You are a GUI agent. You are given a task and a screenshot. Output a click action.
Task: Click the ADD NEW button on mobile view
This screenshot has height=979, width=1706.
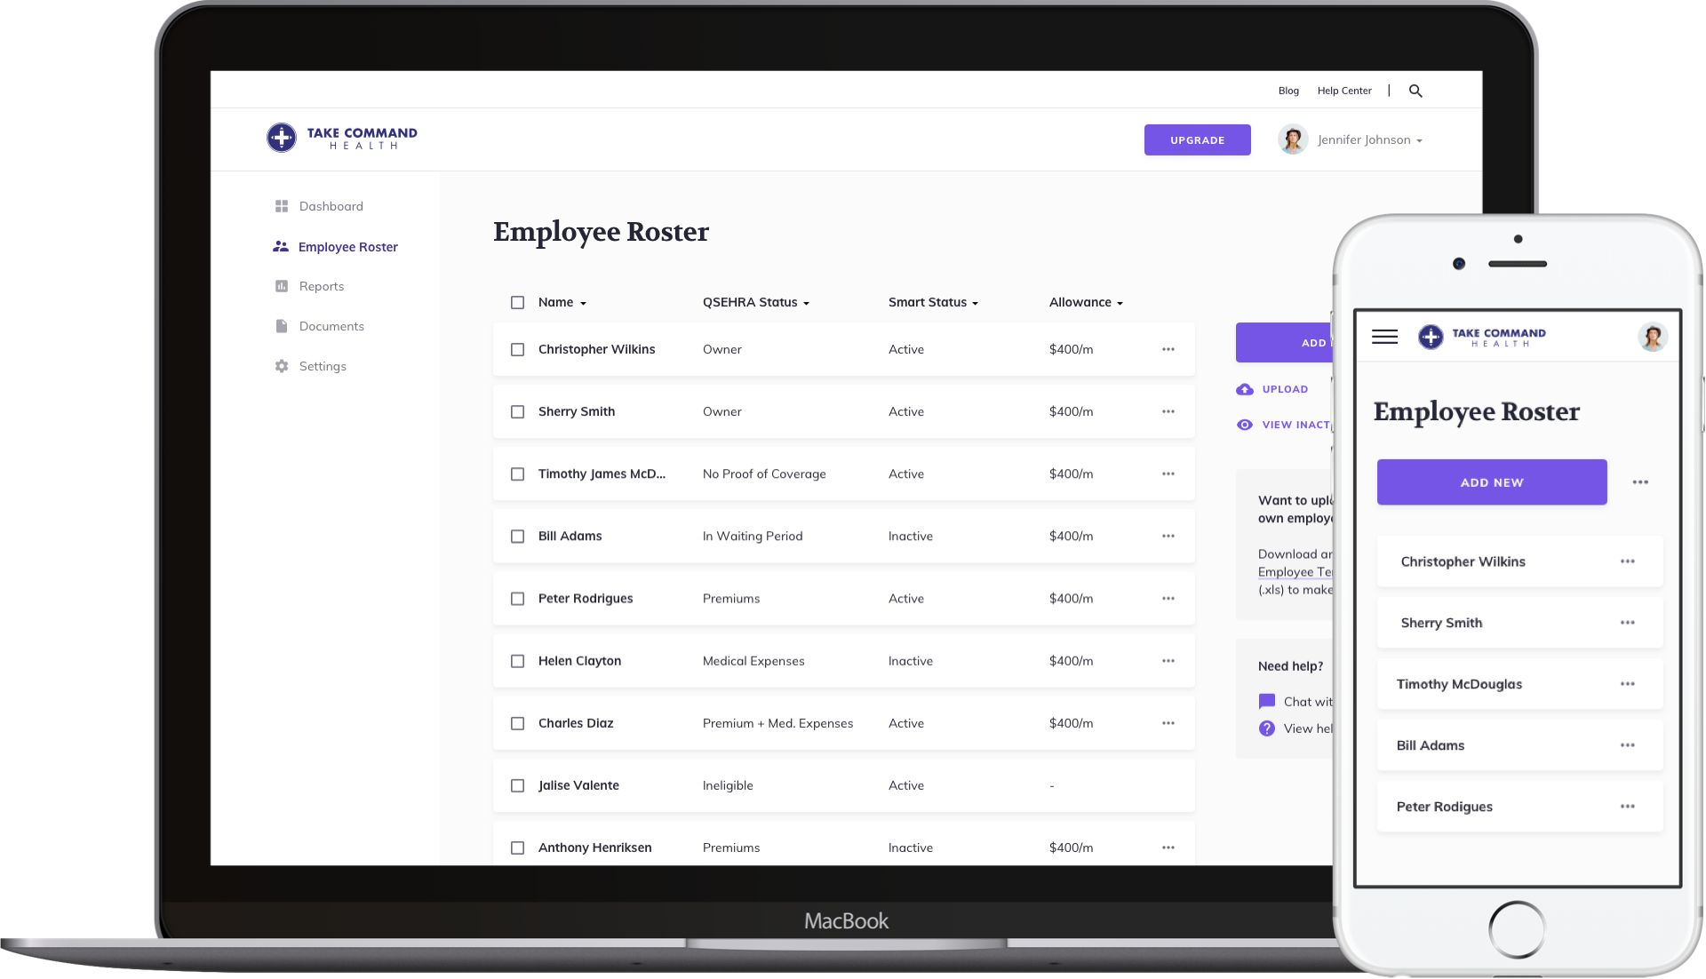pos(1492,482)
